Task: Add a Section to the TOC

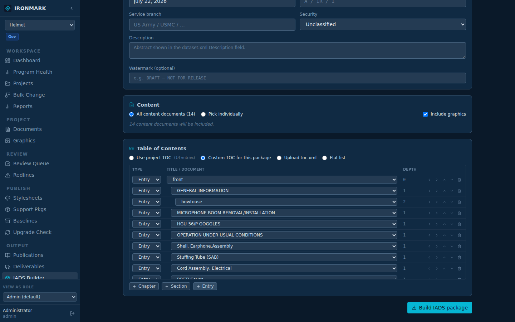Action: point(176,286)
